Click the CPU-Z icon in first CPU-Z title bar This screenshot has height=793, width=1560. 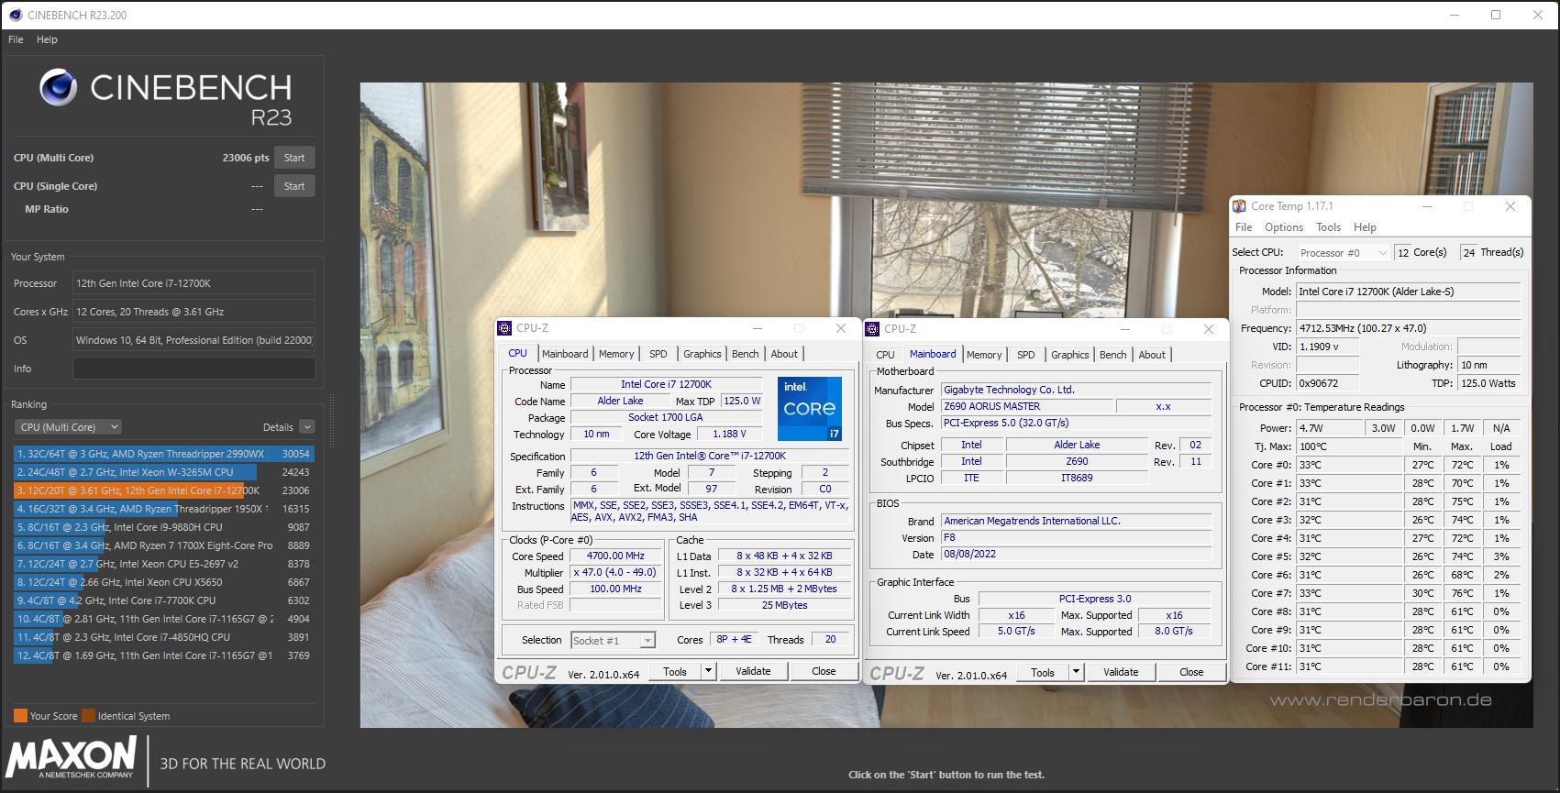[504, 328]
